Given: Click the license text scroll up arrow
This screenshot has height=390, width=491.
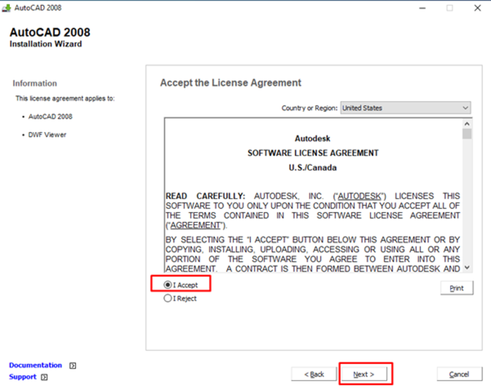Looking at the screenshot, I should point(467,124).
